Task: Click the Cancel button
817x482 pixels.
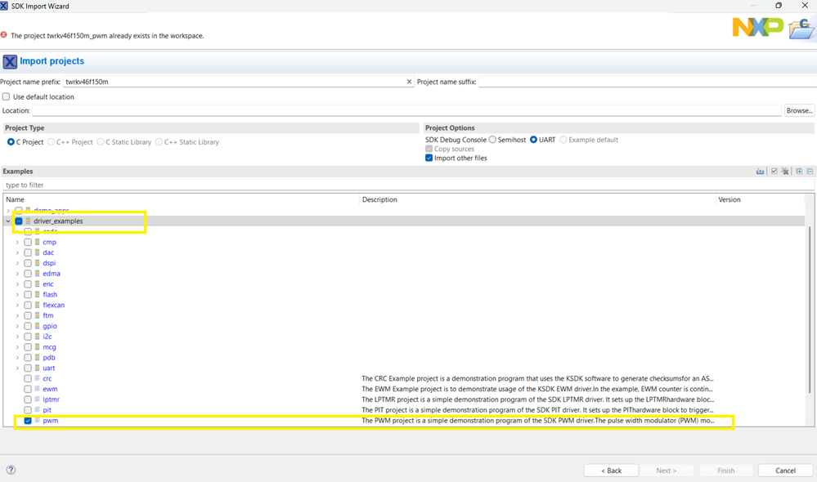Action: (x=785, y=471)
